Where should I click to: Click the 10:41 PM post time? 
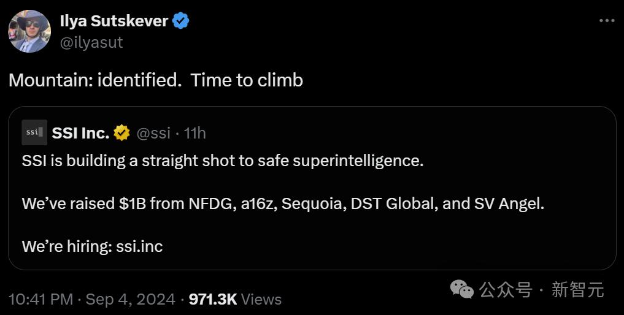pos(40,299)
